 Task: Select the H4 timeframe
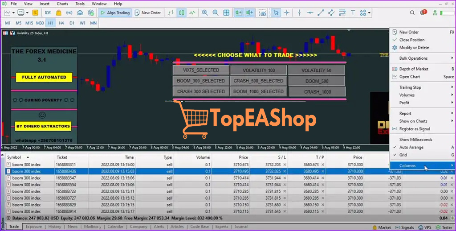tap(61, 23)
